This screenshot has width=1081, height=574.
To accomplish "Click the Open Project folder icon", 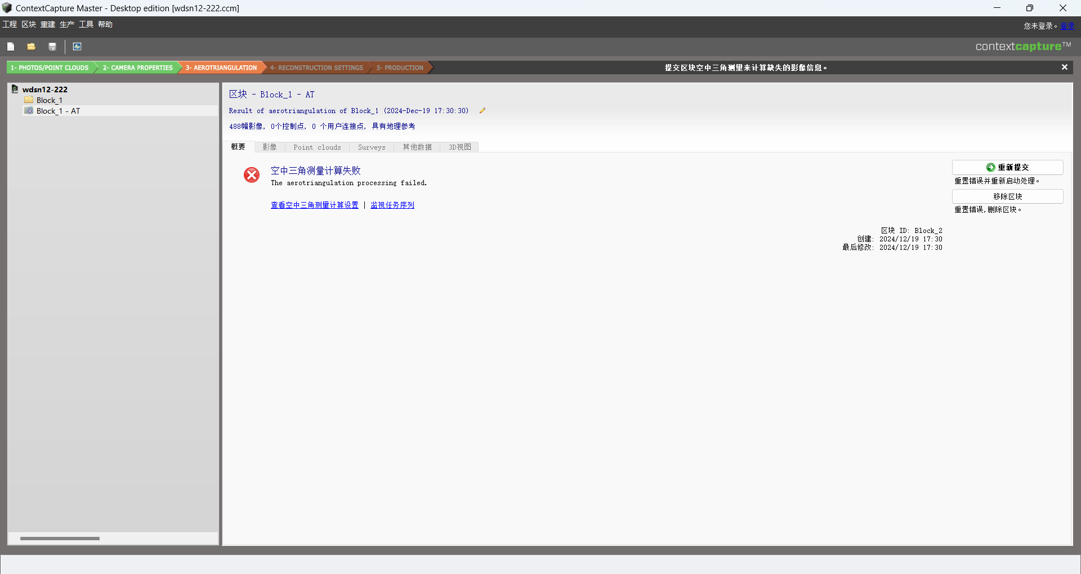I will (32, 47).
